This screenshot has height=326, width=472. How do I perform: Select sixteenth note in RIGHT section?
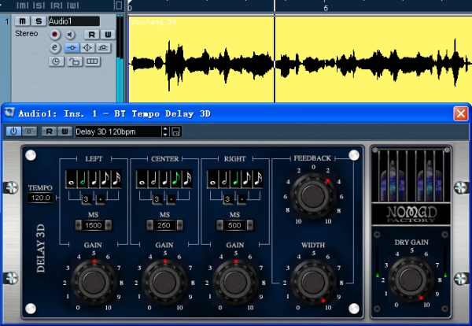tap(258, 180)
